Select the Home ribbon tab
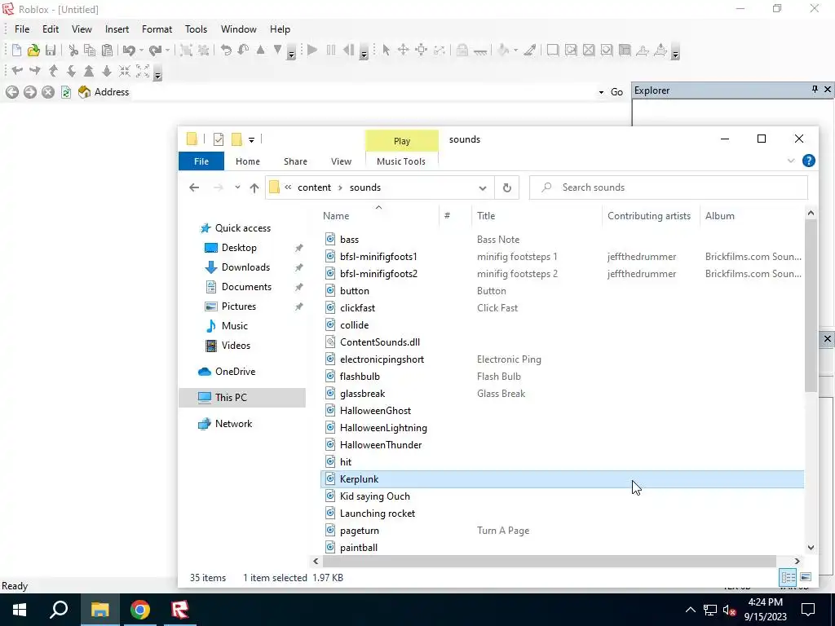Screen dimensions: 835x626 [x=248, y=161]
